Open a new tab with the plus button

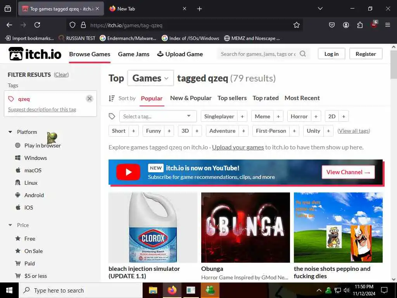tap(200, 9)
